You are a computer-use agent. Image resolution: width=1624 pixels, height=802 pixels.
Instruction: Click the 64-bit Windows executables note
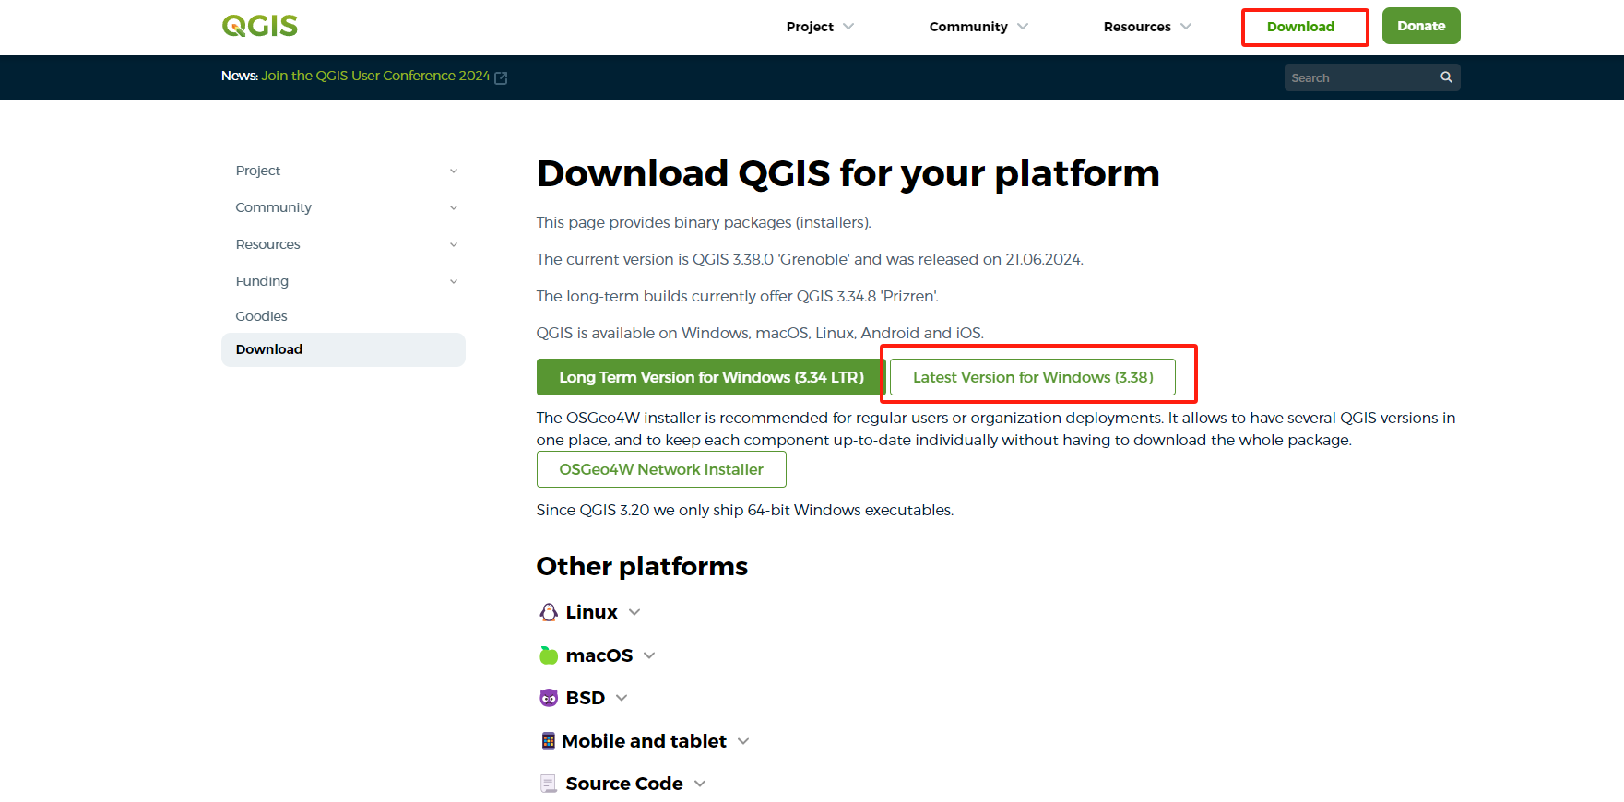745,510
